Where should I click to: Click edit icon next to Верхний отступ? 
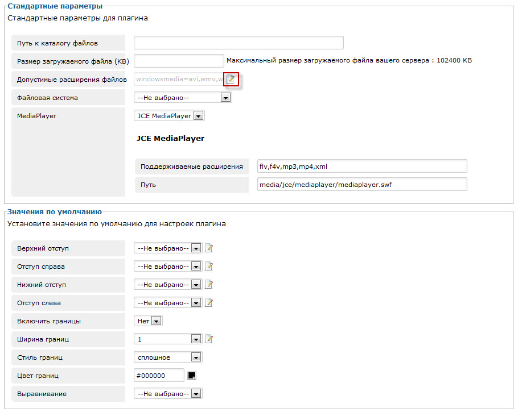coord(209,248)
